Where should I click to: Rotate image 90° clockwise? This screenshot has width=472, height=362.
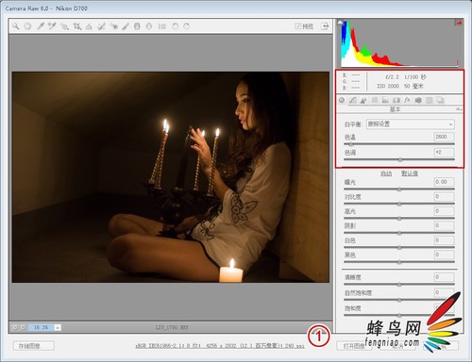point(186,26)
